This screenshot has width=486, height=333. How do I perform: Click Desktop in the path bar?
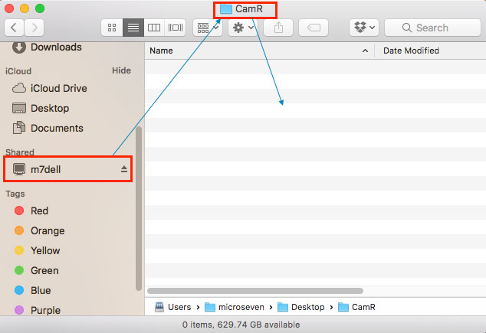pyautogui.click(x=301, y=307)
